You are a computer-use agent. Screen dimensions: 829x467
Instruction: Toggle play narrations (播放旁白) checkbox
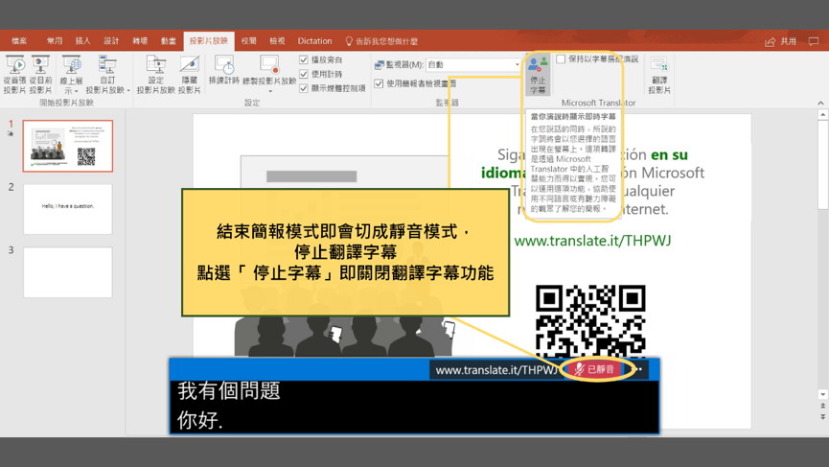(304, 59)
